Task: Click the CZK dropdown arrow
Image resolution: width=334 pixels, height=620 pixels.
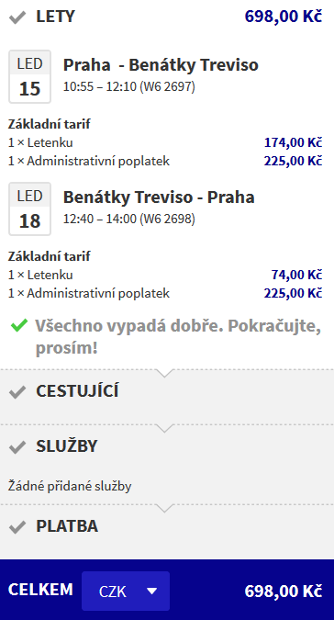Action: coord(152,592)
